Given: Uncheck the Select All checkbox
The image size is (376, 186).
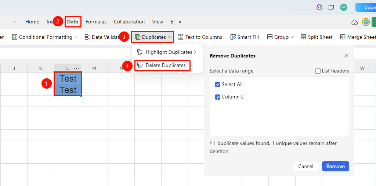Looking at the screenshot, I should coord(218,85).
